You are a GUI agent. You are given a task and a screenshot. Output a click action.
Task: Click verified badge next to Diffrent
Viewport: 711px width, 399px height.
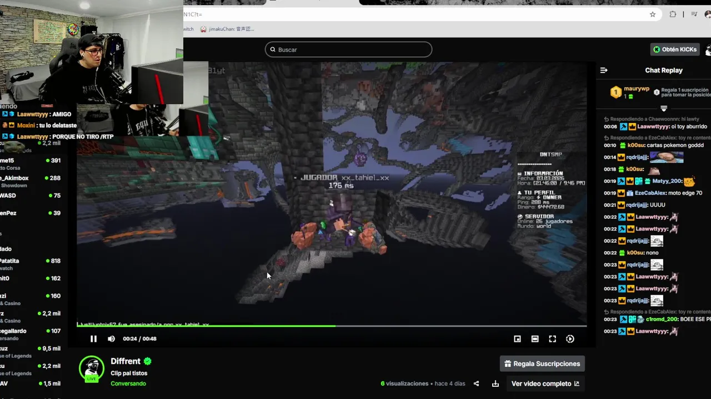pos(148,361)
